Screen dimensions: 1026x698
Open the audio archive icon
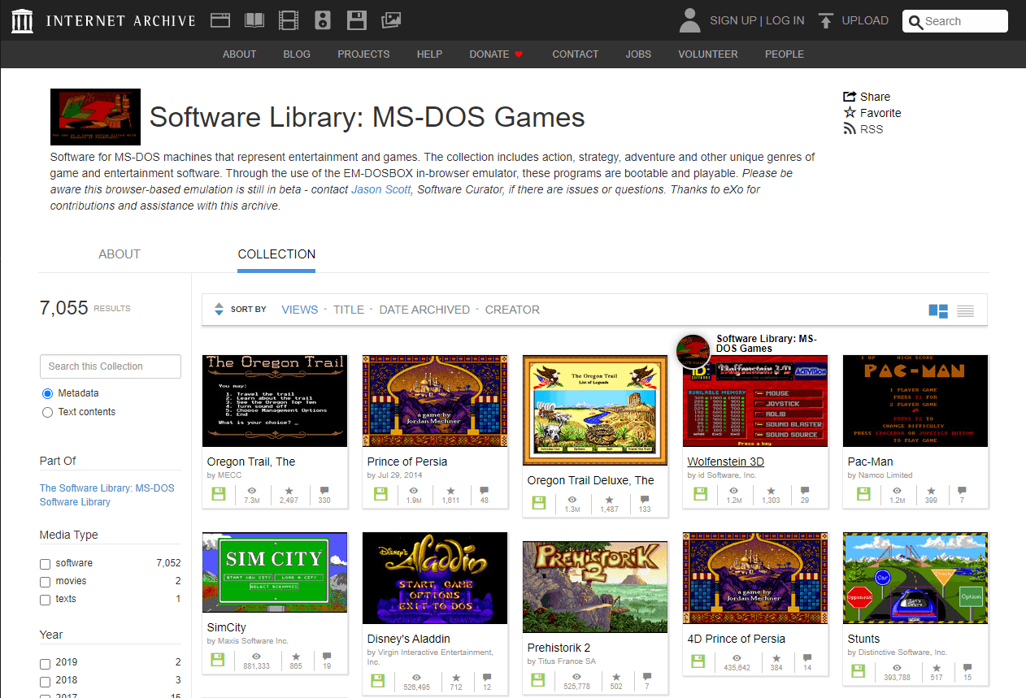(x=322, y=20)
